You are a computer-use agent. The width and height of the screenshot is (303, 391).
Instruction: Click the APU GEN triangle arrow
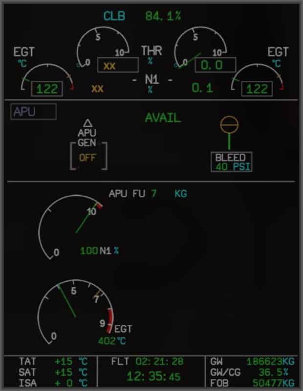tap(87, 123)
